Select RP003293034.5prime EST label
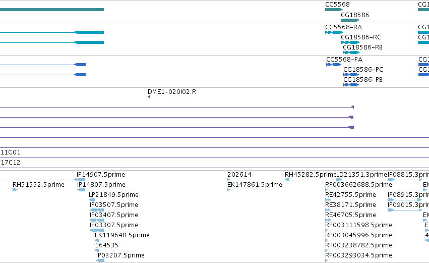This screenshot has height=263, width=429. (358, 255)
